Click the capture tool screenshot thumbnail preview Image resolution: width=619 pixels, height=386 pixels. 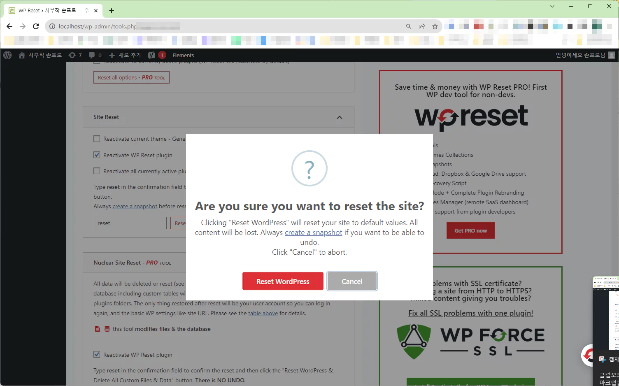(x=606, y=313)
